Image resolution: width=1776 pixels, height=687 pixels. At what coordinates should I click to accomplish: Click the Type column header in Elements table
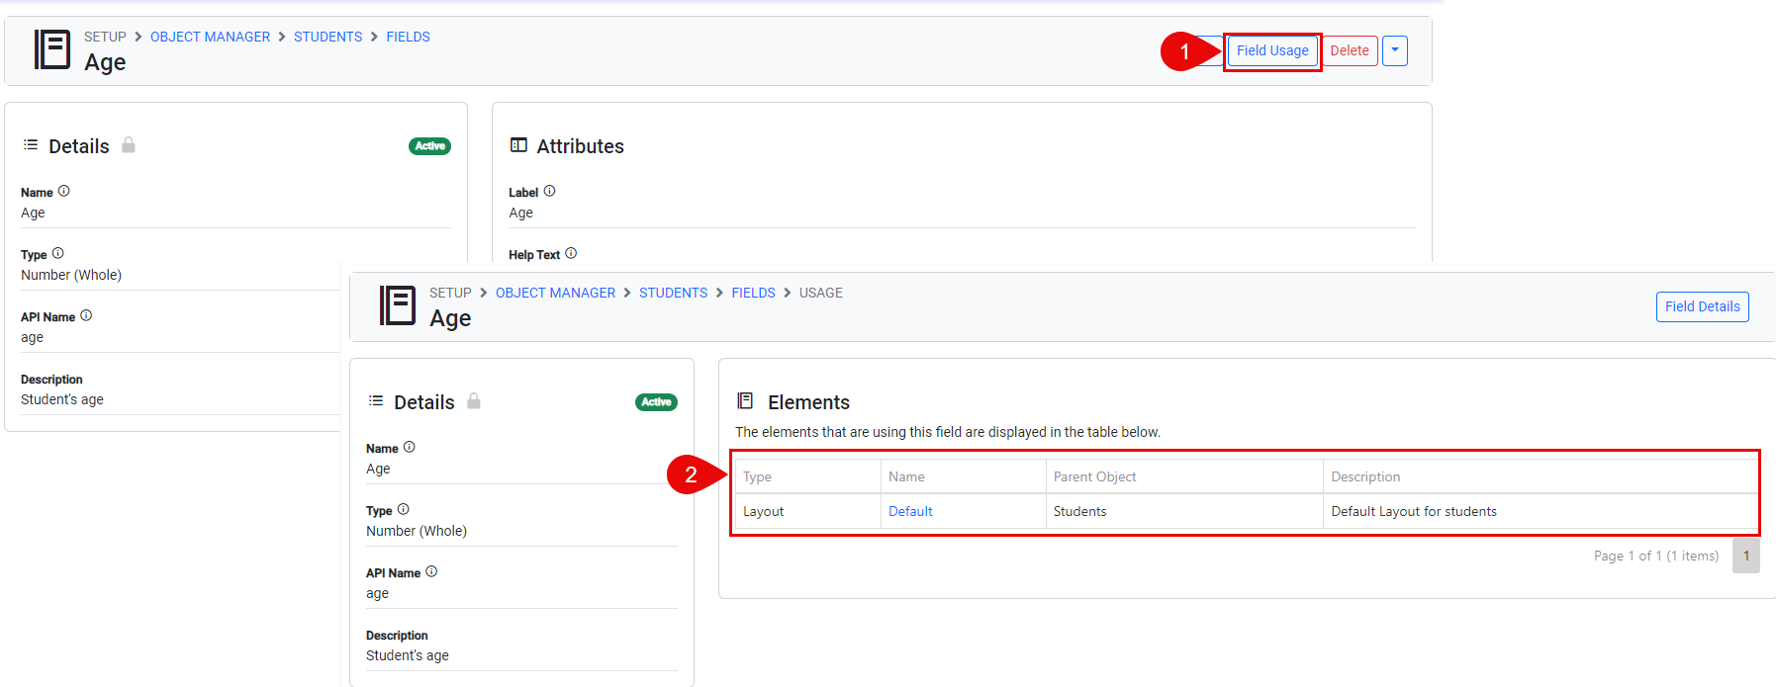click(x=758, y=476)
